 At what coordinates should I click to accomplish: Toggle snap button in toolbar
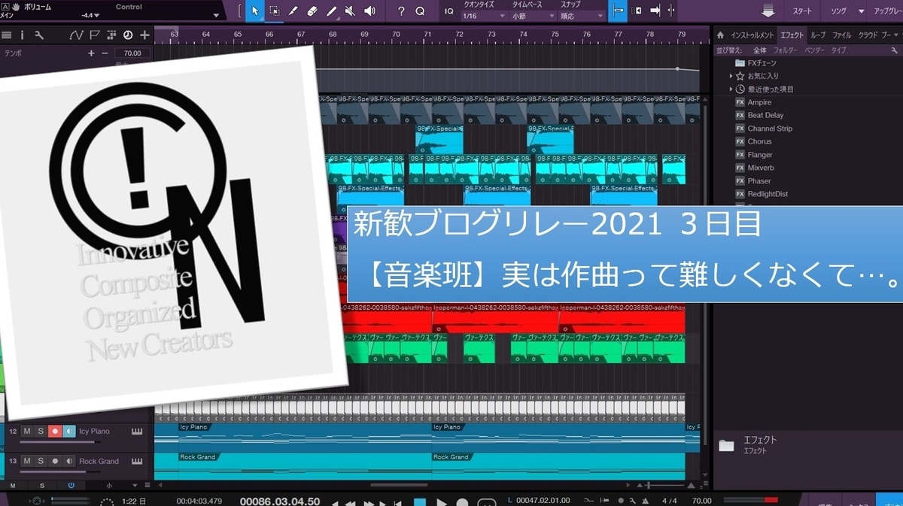pos(619,11)
